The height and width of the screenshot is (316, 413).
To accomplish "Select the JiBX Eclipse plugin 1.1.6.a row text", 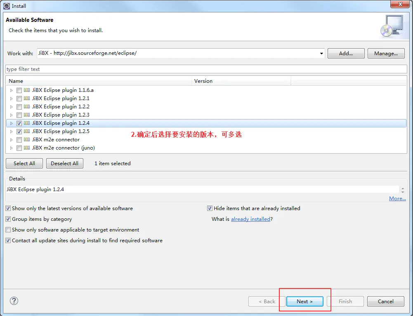I will (x=63, y=90).
